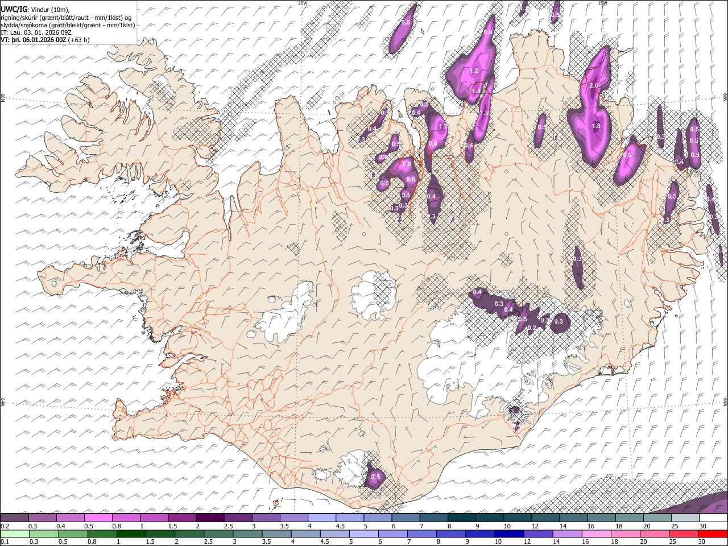Pick upper scale swatch above the 16 label

(602, 518)
